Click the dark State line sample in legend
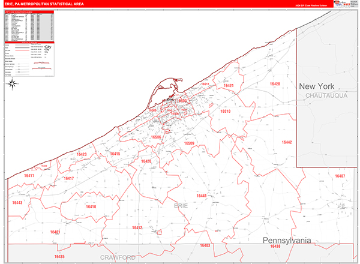 pyautogui.click(x=22, y=48)
